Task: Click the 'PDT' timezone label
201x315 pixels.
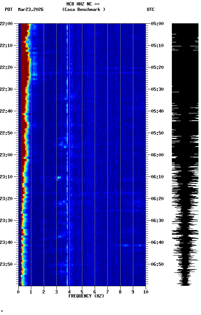Action: coord(9,9)
